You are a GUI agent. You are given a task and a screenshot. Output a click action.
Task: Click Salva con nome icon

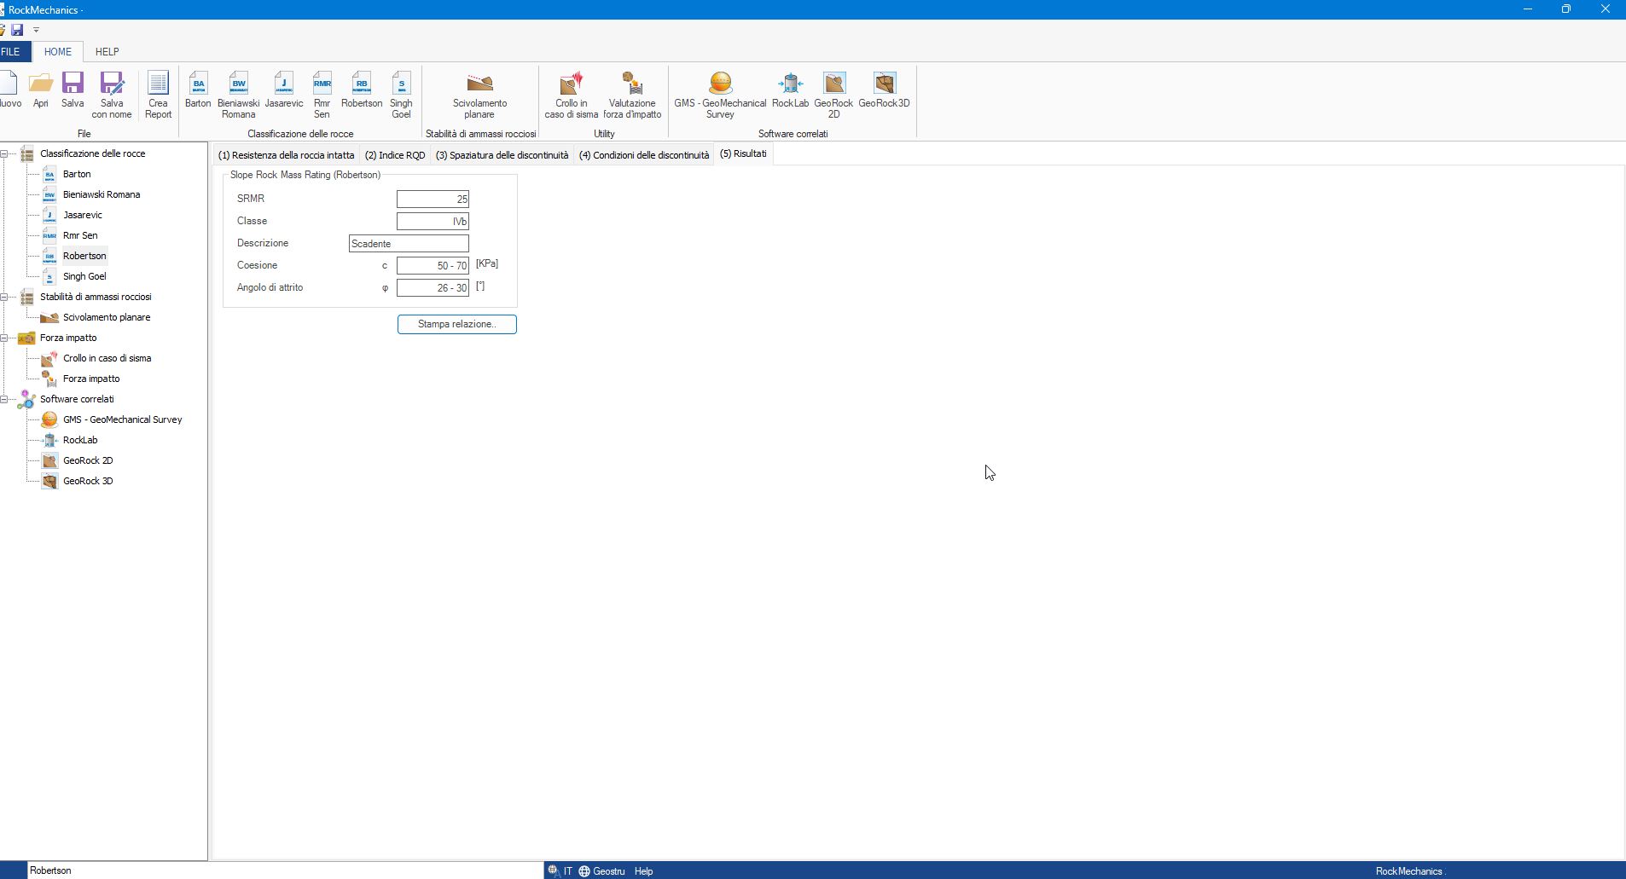pyautogui.click(x=112, y=94)
